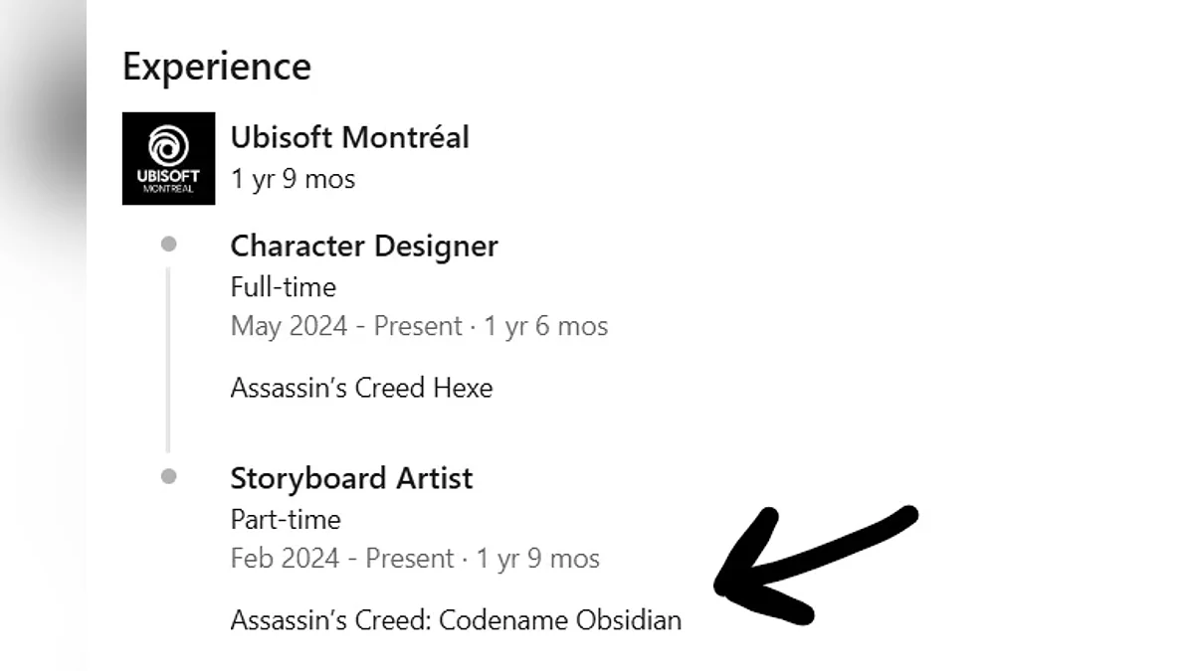Click the Ubisoft swirl emblem in the logo
1194x671 pixels.
pos(168,146)
